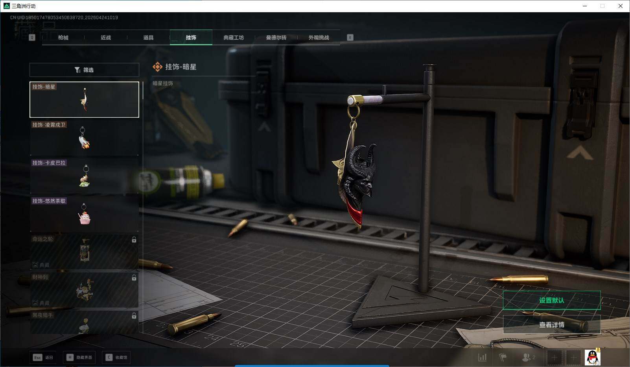Select the 挂饰-暗星 charm thumbnail
Image resolution: width=630 pixels, height=367 pixels.
tap(84, 100)
